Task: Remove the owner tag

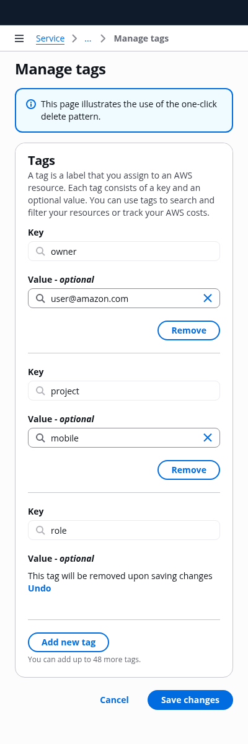Action: point(189,330)
